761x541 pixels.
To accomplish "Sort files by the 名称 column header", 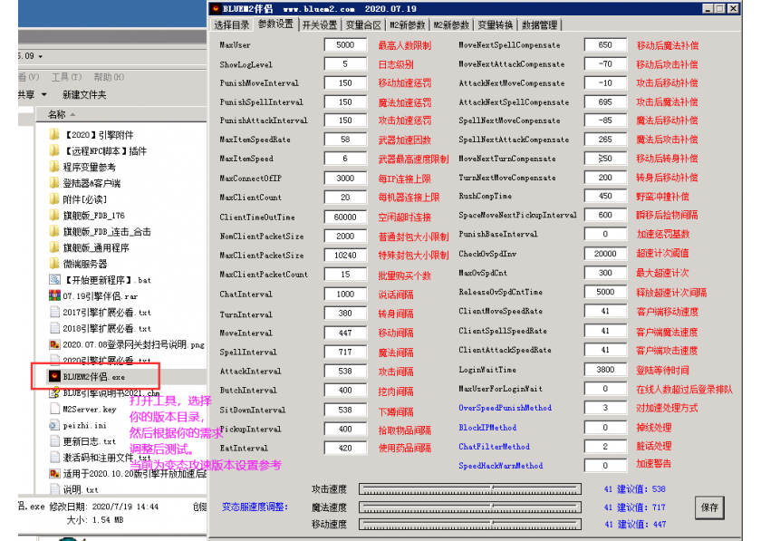I will pyautogui.click(x=57, y=114).
